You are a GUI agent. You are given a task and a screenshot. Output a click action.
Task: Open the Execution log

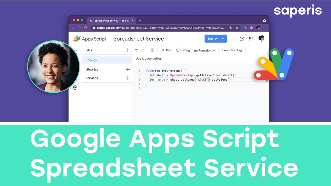pyautogui.click(x=232, y=50)
